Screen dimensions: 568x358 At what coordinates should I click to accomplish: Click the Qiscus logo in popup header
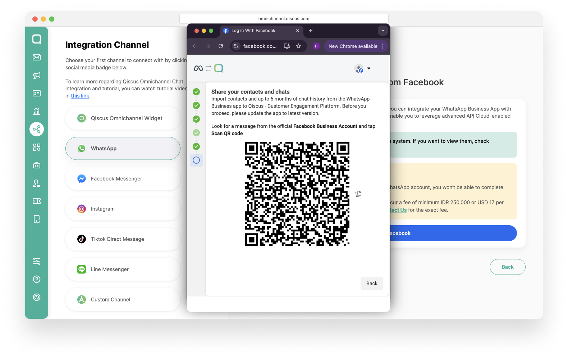219,68
